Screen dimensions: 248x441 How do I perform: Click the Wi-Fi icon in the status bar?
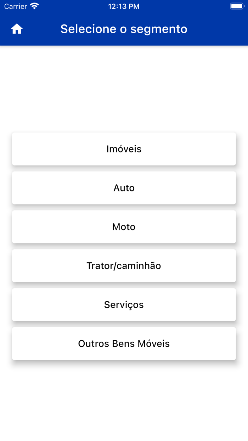tap(34, 6)
